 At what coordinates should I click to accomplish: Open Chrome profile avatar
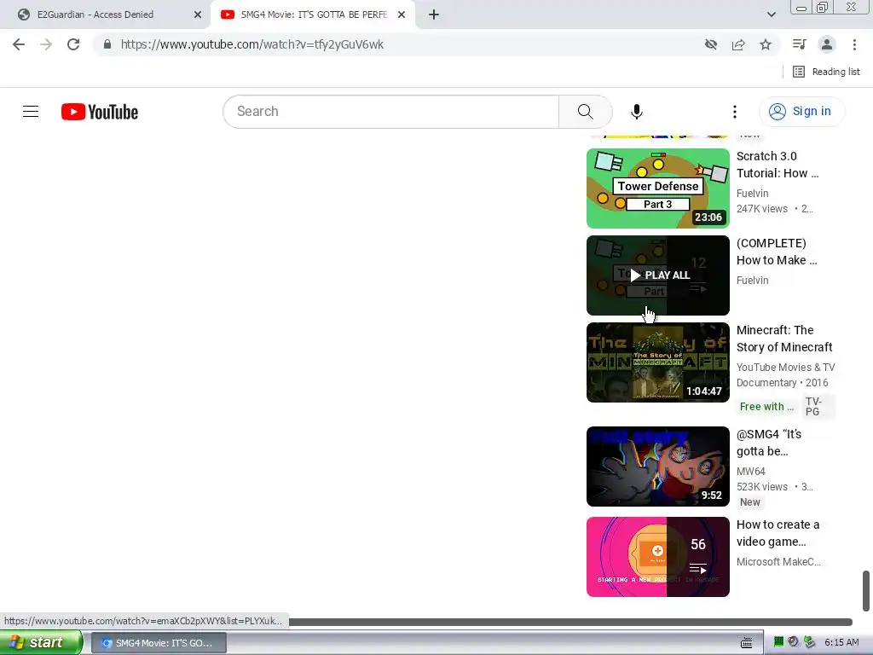pyautogui.click(x=827, y=44)
